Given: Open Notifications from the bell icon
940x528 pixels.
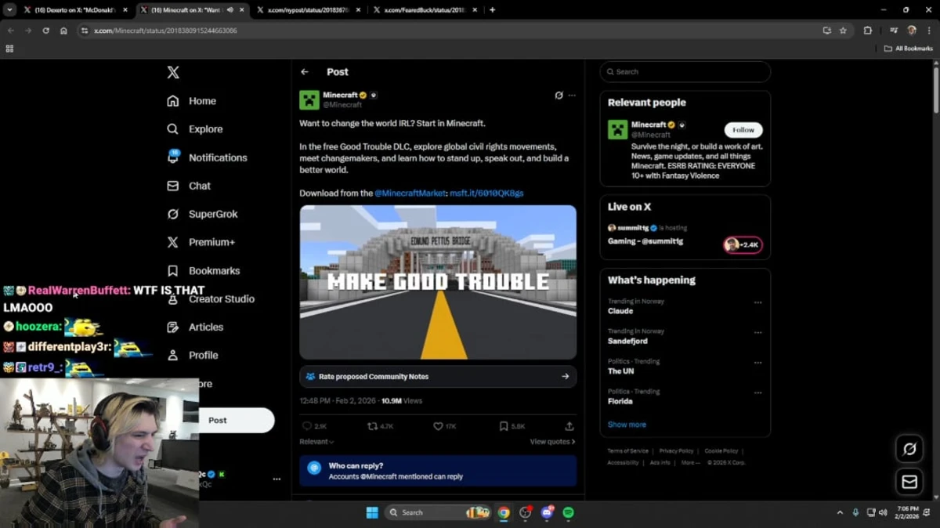Looking at the screenshot, I should coord(173,157).
